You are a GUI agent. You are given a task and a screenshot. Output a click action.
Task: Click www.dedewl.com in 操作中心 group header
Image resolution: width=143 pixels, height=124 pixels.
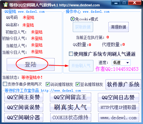coord(96,12)
